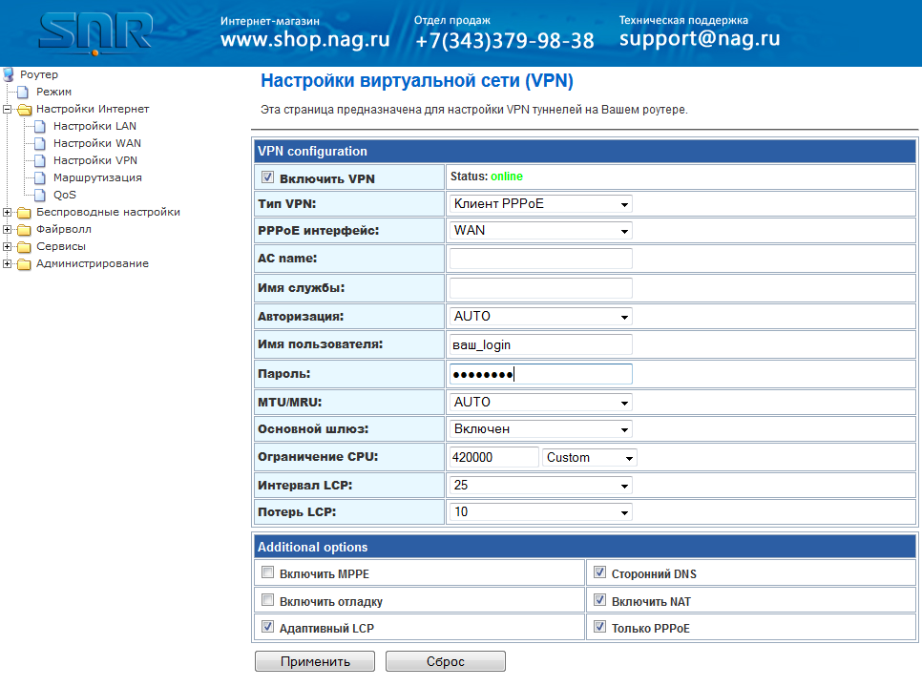This screenshot has width=922, height=686.
Task: Click the Пароль password field
Action: (x=541, y=374)
